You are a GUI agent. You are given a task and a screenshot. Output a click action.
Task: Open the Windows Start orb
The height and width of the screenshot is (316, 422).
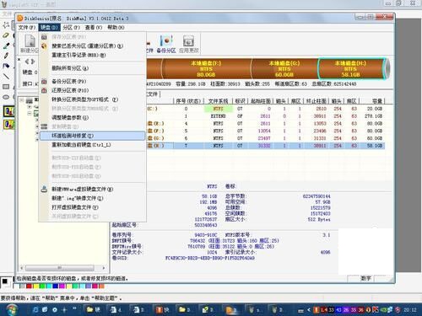point(11,309)
